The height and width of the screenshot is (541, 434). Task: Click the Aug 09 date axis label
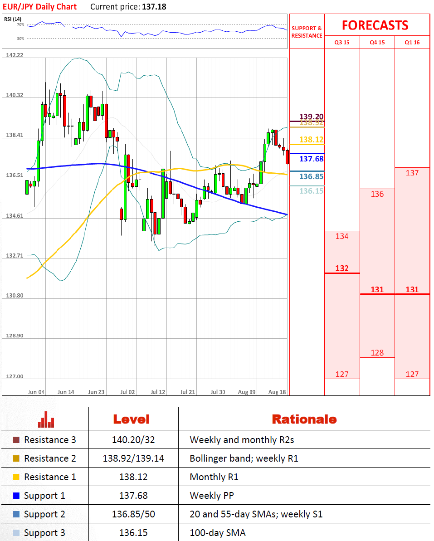(247, 392)
